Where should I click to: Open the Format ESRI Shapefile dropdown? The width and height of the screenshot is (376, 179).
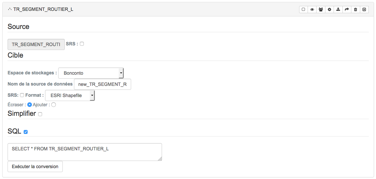[x=70, y=95]
